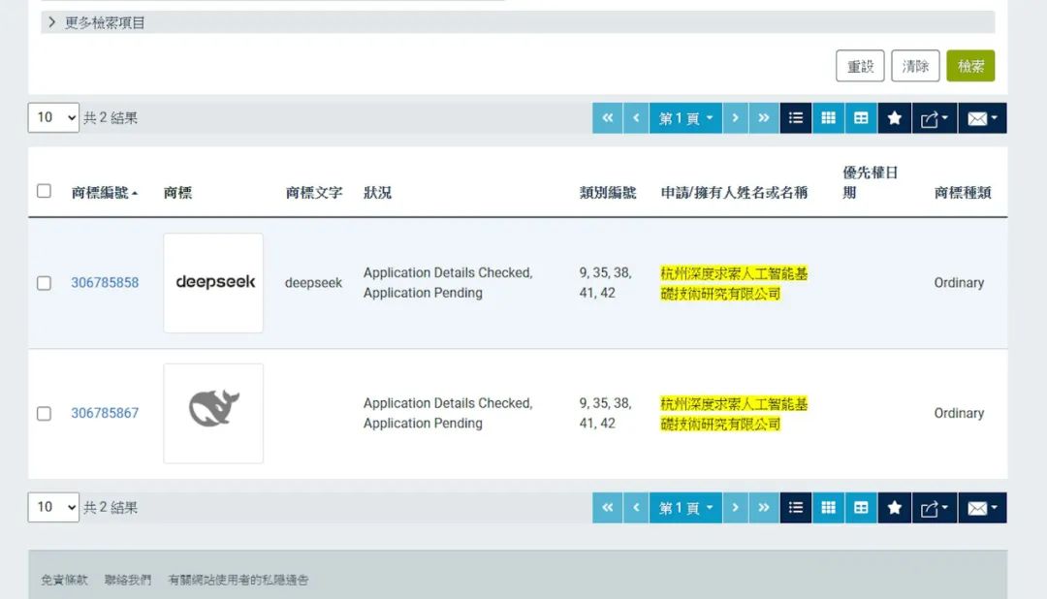Click 'Ordinary' in row 306785867
The image size is (1047, 599).
click(959, 413)
